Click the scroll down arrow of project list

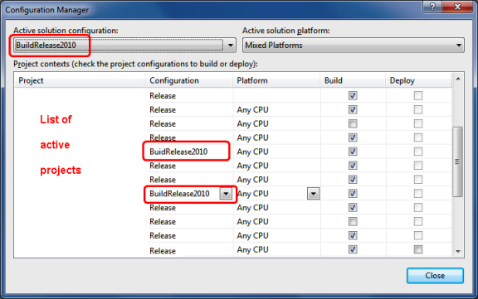pos(458,251)
